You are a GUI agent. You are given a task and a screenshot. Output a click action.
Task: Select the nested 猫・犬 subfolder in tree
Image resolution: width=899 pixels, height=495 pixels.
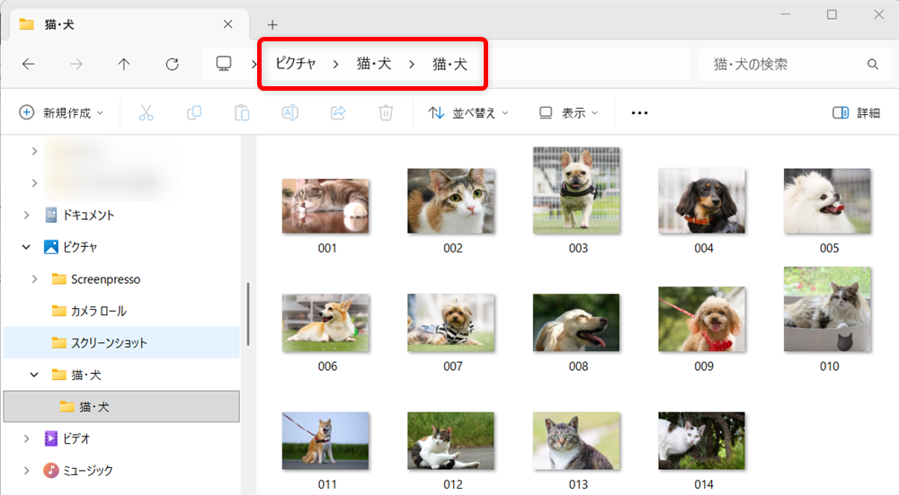(121, 407)
